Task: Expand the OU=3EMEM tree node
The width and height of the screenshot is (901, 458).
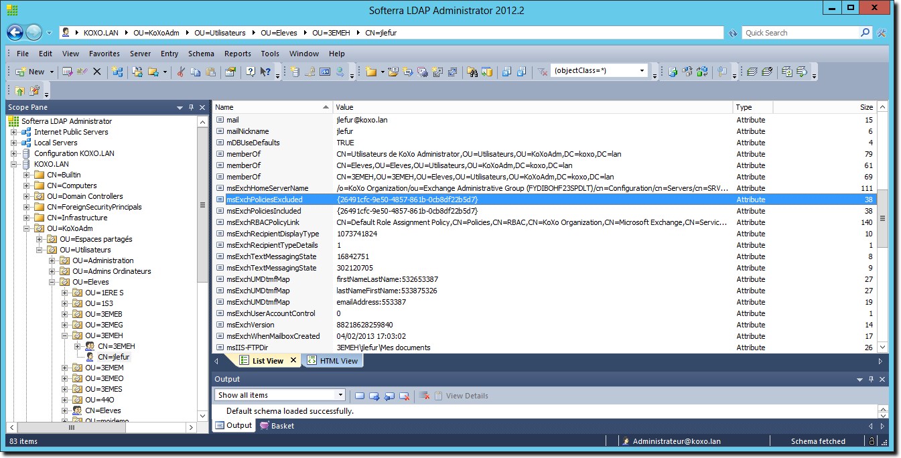Action: [65, 368]
